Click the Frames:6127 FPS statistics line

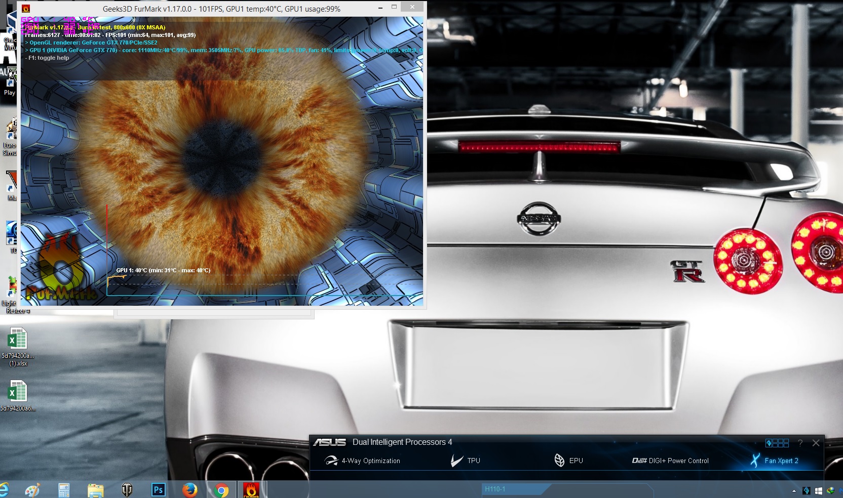(110, 35)
